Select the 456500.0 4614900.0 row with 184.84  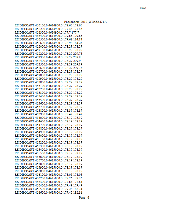[x=48, y=39]
